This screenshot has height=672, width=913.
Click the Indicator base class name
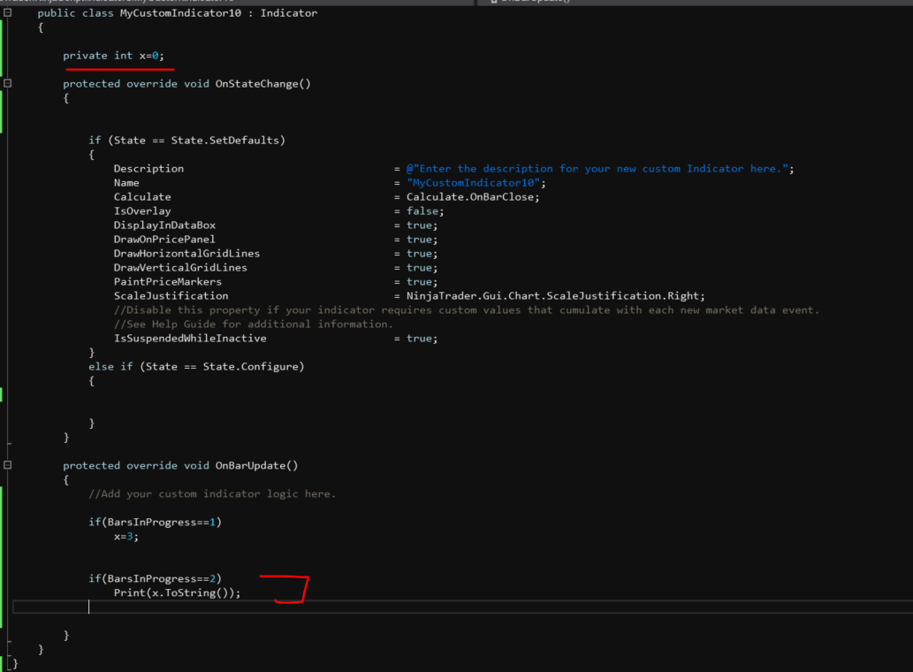pos(289,13)
